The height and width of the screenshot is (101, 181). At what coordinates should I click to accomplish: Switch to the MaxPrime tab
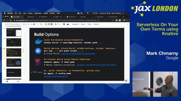[x=44, y=17]
